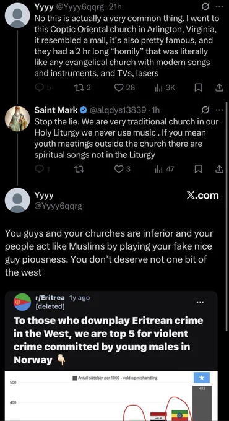The width and height of the screenshot is (229, 421).
Task: Open @alqdys13839 handle link
Action: 119,110
